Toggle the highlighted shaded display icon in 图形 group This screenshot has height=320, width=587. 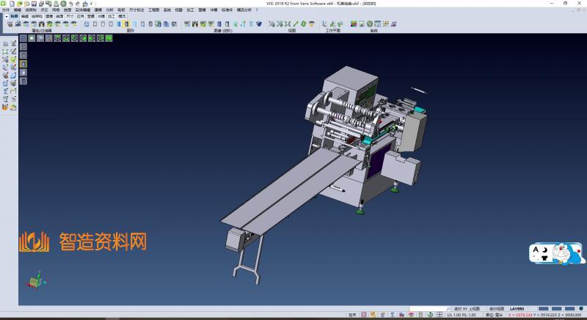[x=127, y=24]
